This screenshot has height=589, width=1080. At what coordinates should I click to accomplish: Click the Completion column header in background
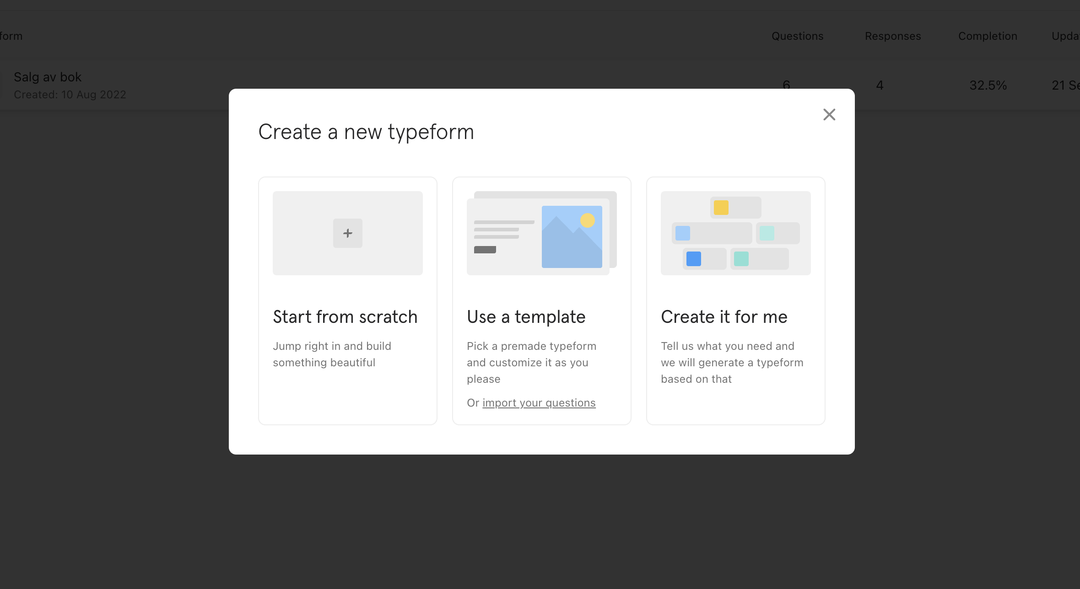click(988, 36)
